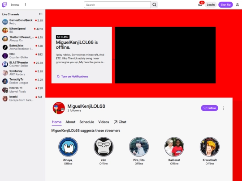Viewport: 242px width, 181px height.
Task: Click the purple Sign Up button
Action: pyautogui.click(x=225, y=5)
